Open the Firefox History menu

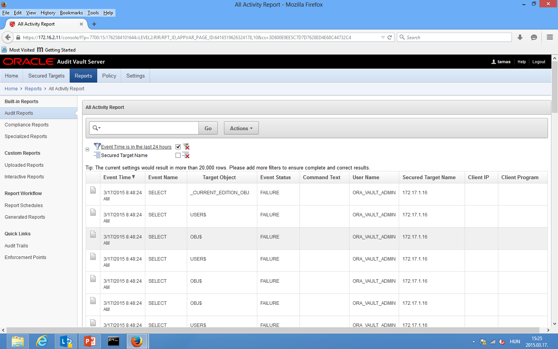coord(48,13)
